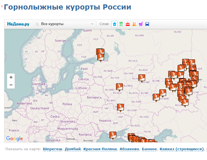Click the 'Горнолыжные курорты России' heading

click(x=68, y=7)
